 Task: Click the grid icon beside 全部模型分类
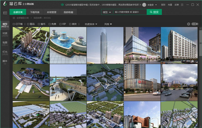point(14,18)
